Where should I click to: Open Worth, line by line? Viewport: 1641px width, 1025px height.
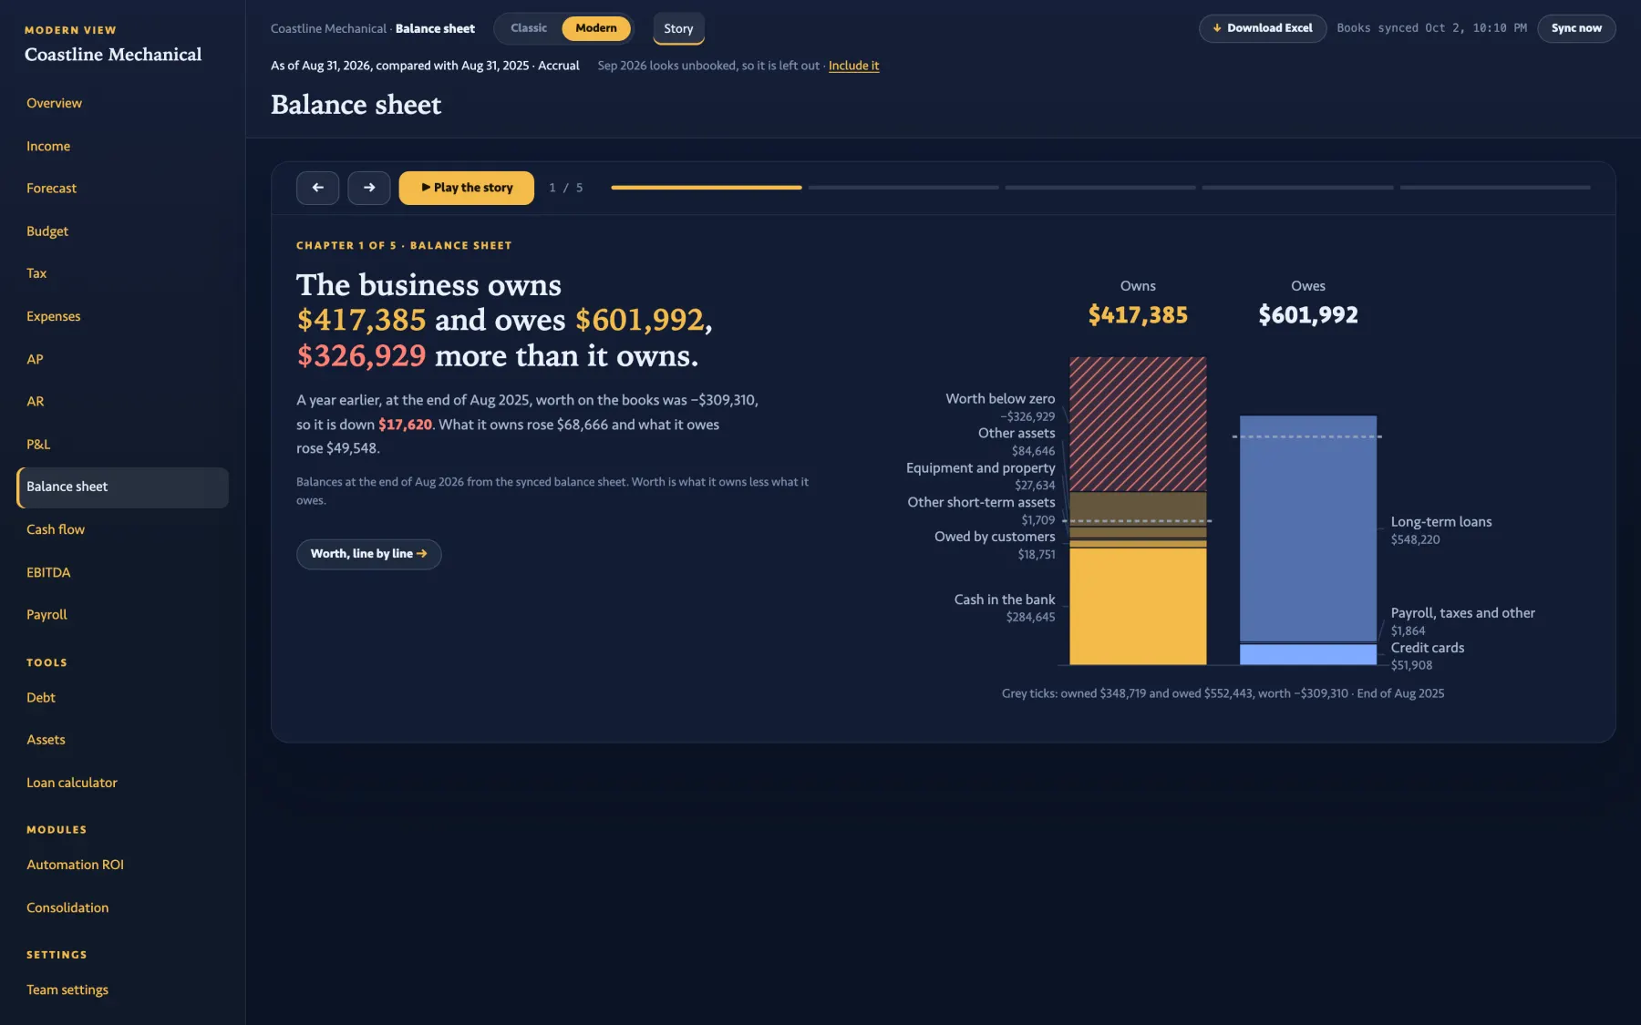[368, 554]
